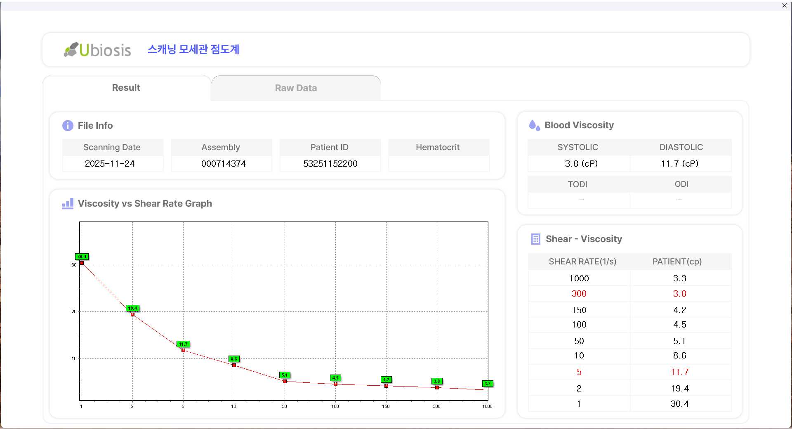Click the Viscosity graph bar chart icon
Screen dimensions: 792x429
(x=68, y=204)
